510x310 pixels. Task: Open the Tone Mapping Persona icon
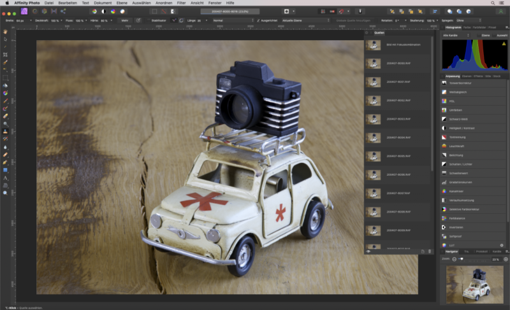(54, 11)
